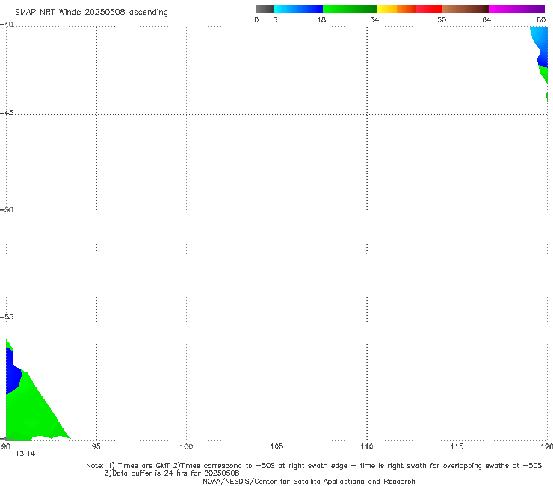553x486 pixels.
Task: Click the color bar label '18'
Action: (x=321, y=20)
